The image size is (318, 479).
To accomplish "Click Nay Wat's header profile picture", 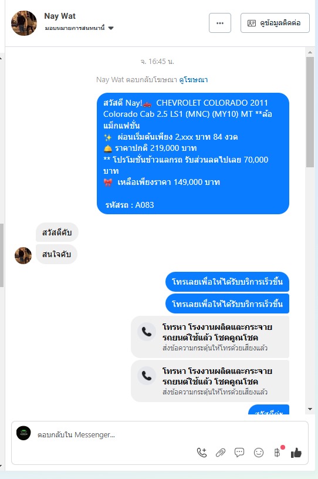I will 24,23.
